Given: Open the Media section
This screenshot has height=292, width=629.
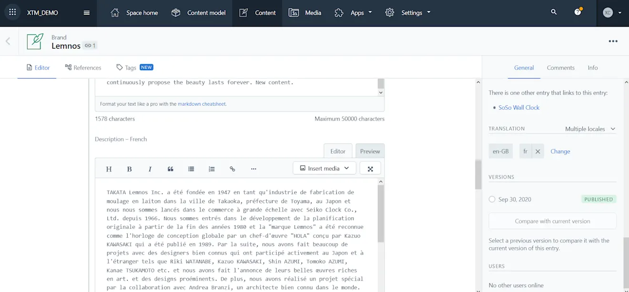Looking at the screenshot, I should 305,13.
